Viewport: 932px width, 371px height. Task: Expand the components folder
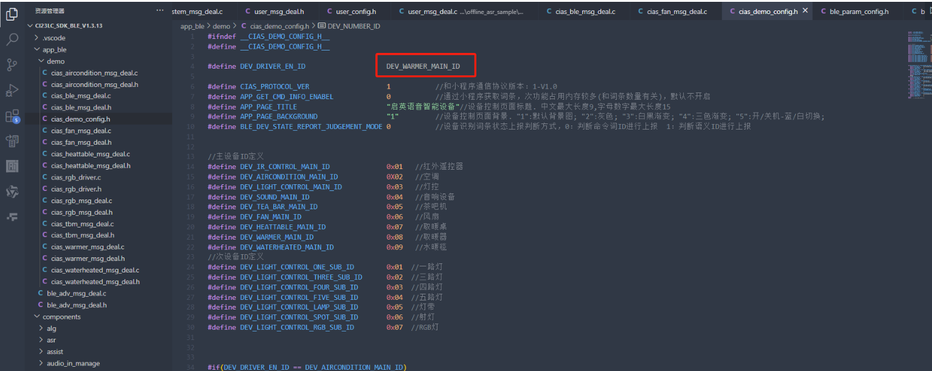pyautogui.click(x=61, y=317)
